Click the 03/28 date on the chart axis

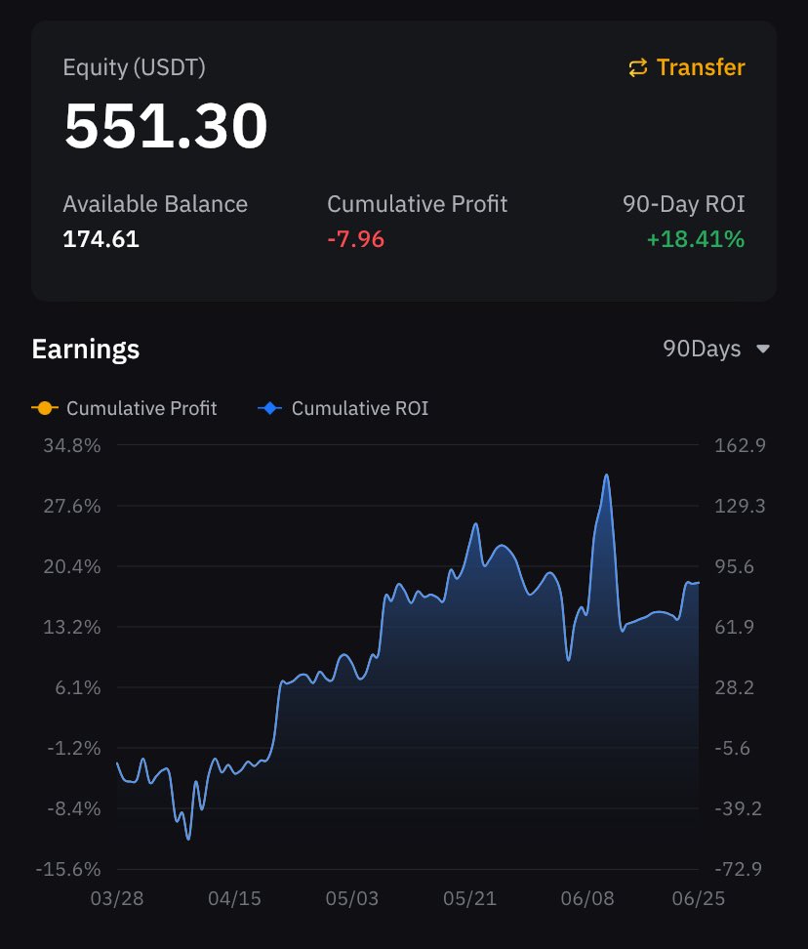[x=117, y=899]
